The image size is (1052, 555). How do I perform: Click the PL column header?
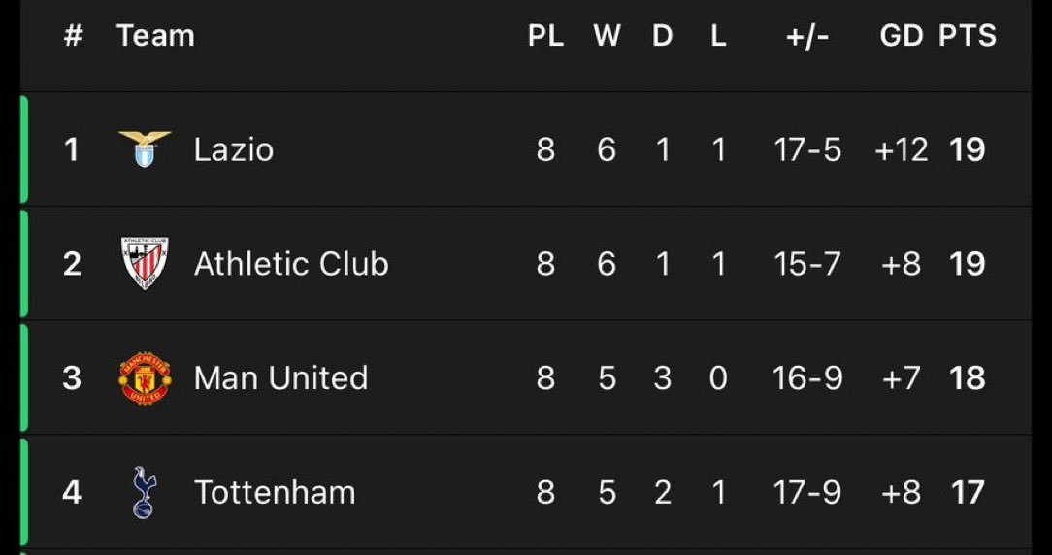[x=545, y=36]
